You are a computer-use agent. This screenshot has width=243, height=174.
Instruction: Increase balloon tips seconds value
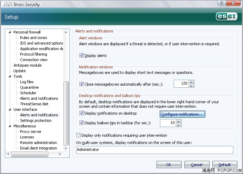[179, 122]
